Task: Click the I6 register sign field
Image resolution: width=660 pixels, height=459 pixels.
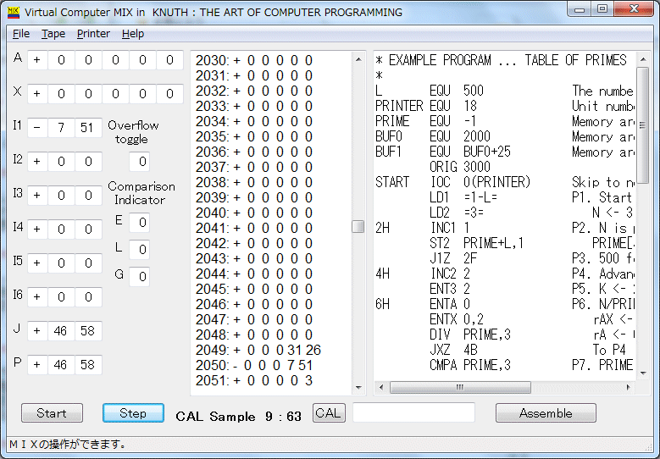Action: 37,297
